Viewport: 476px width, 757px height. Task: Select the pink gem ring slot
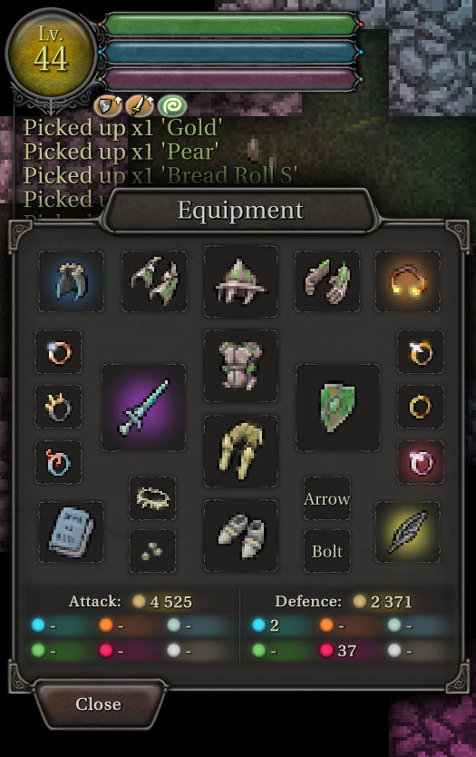421,462
